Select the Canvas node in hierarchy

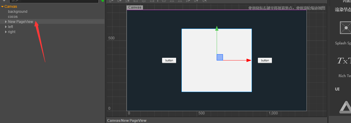(10, 7)
